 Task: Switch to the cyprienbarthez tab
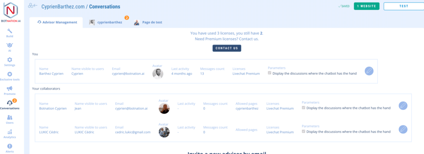(x=106, y=22)
